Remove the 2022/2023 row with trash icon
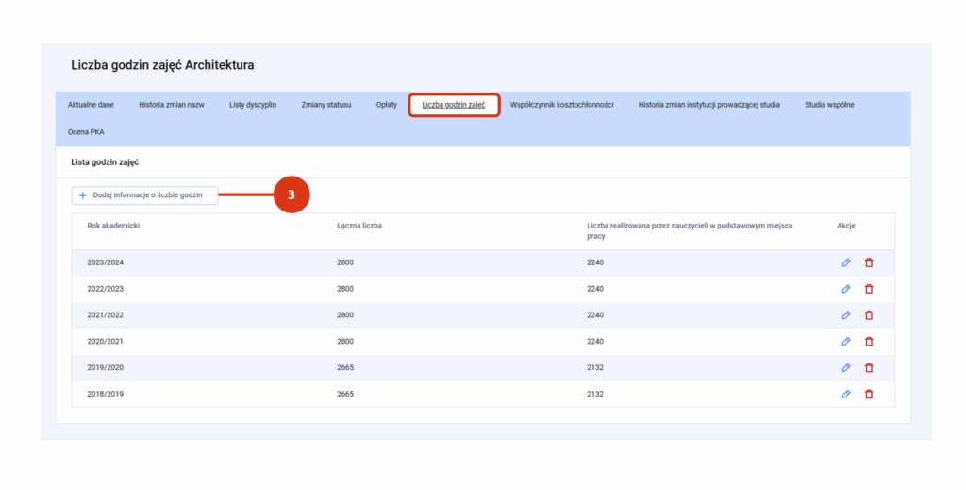 pyautogui.click(x=869, y=289)
